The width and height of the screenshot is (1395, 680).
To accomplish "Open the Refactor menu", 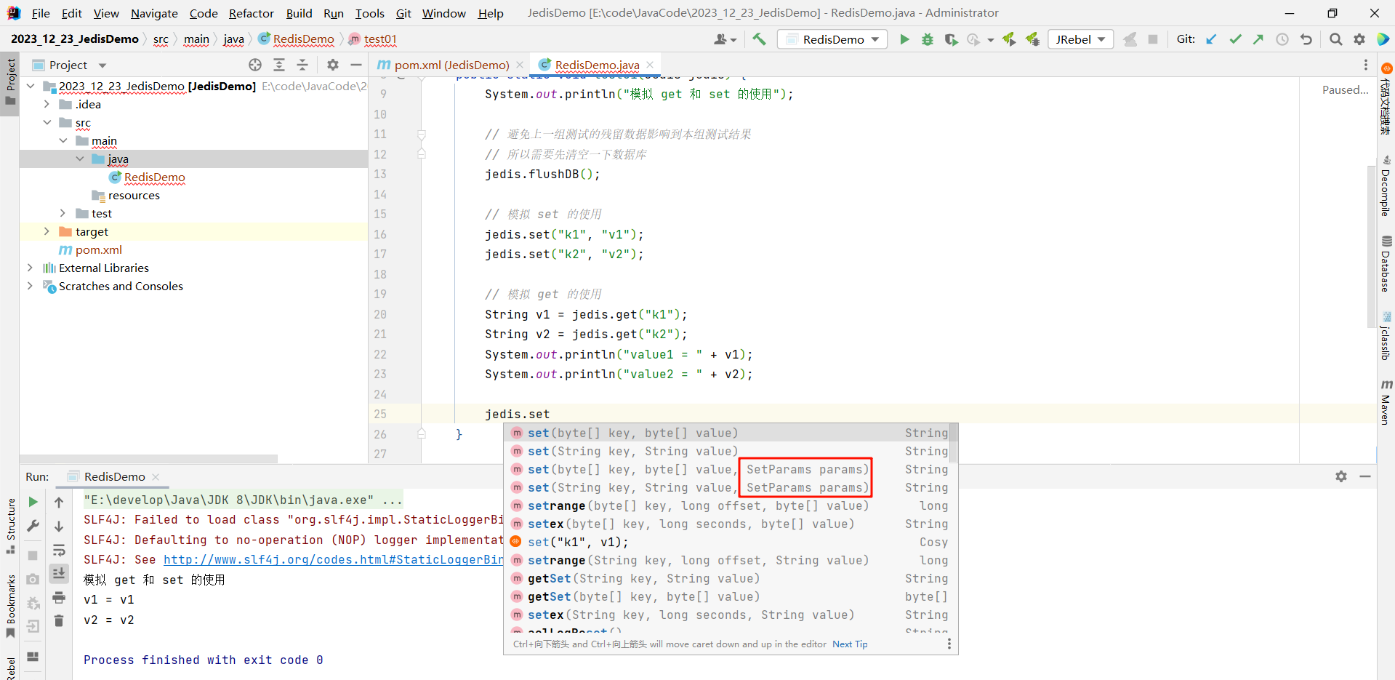I will pyautogui.click(x=252, y=13).
